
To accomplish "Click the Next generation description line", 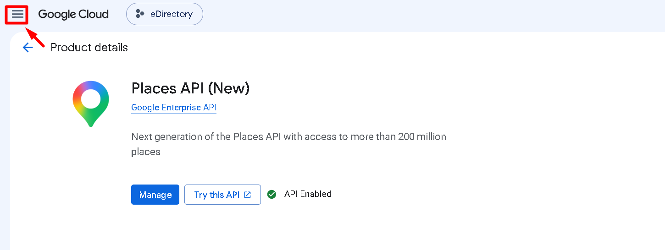I will click(288, 136).
